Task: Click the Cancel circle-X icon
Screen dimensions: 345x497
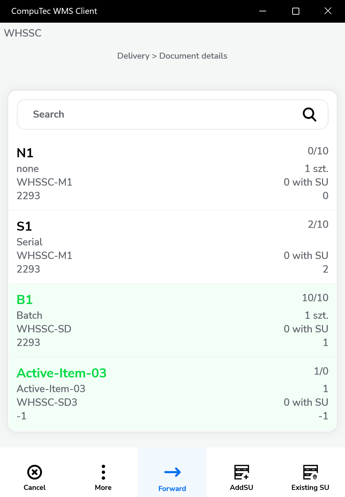Action: 35,472
